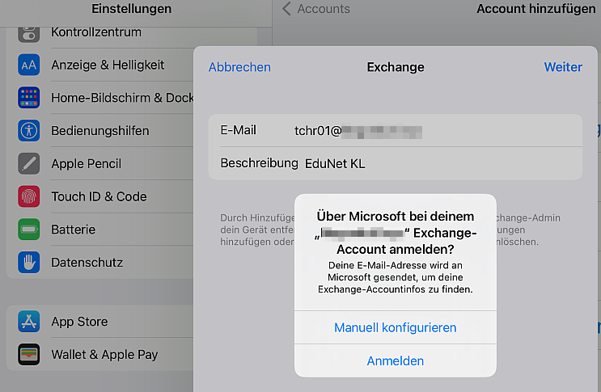Focus the E-Mail address field
601x392 pixels.
(396, 131)
